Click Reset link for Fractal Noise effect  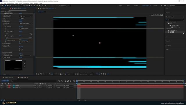click(21, 13)
